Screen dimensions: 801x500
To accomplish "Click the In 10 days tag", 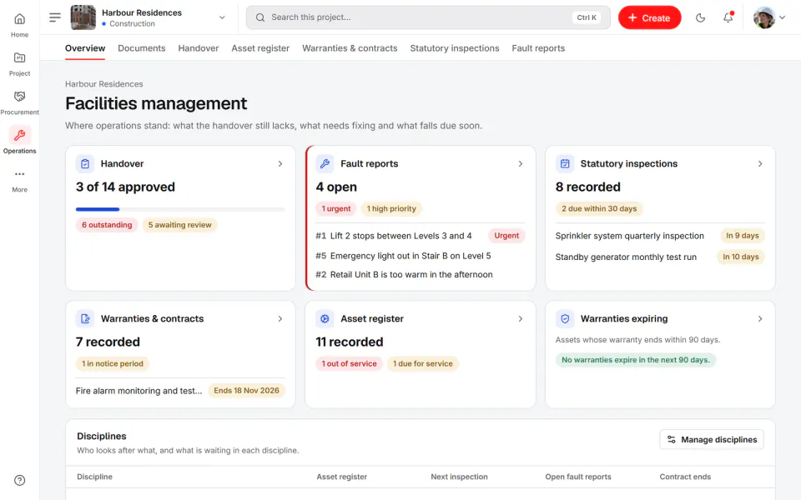I will (741, 257).
